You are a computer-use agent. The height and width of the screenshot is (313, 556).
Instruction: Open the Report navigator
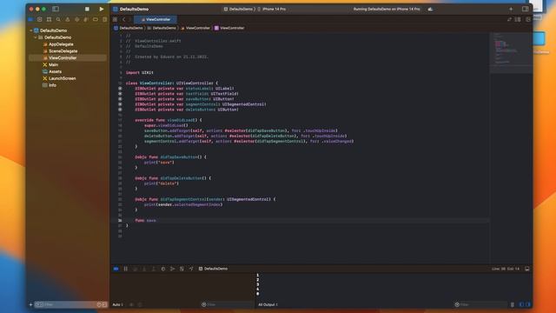(104, 19)
